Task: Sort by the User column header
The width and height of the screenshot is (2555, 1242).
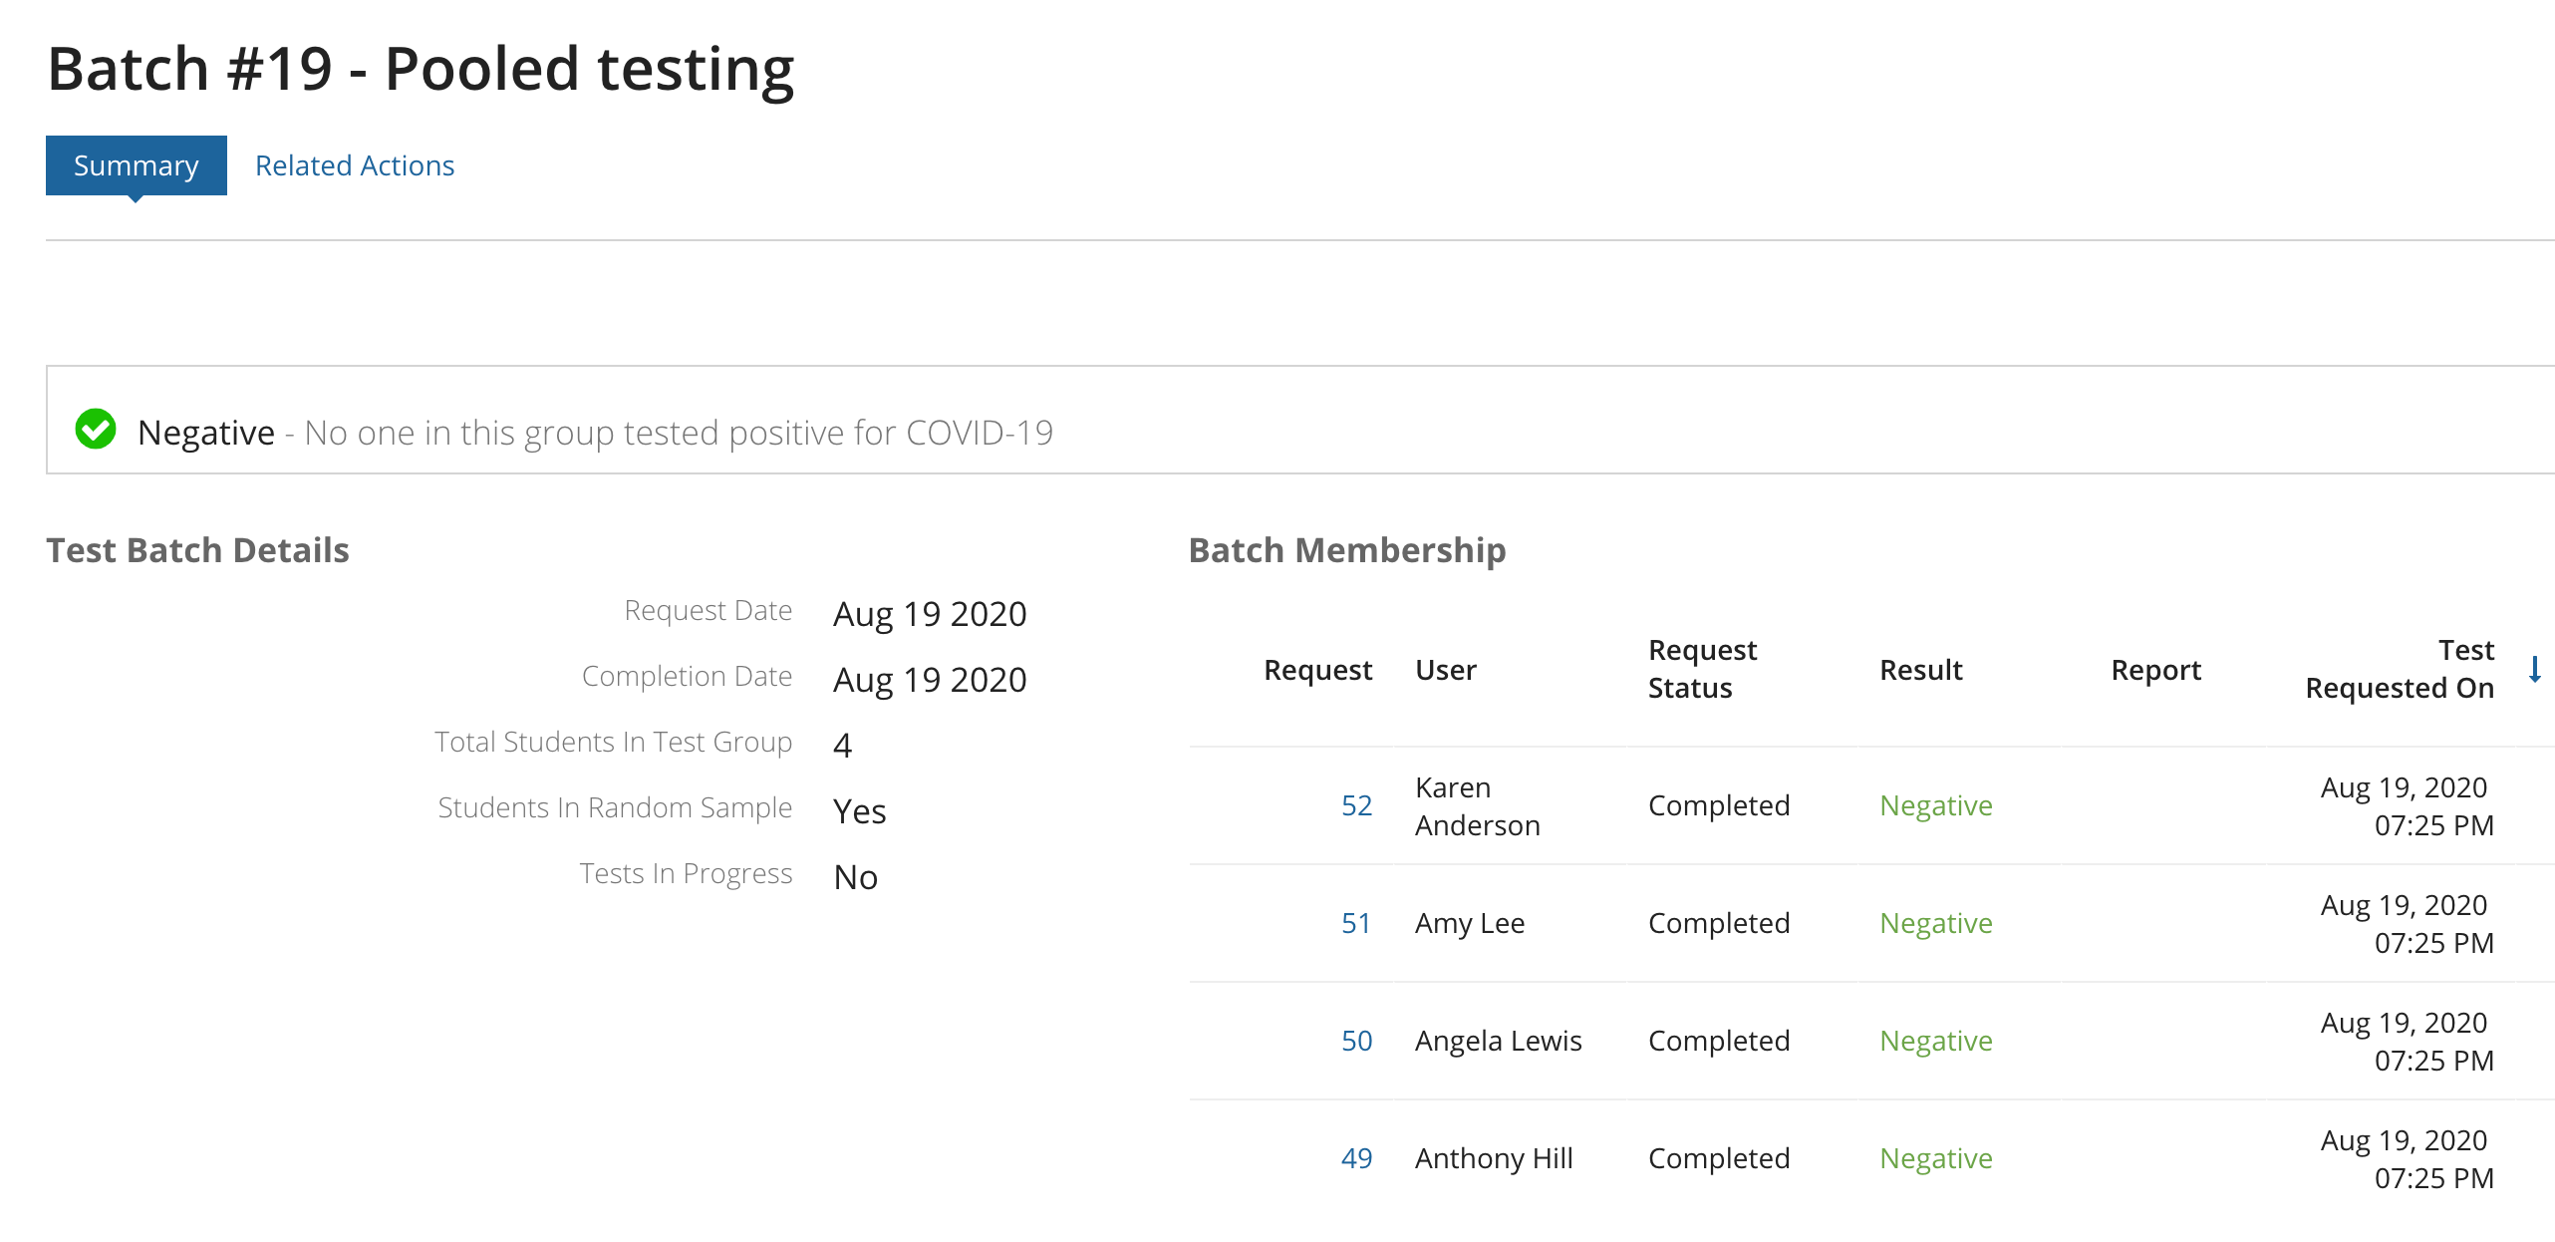Action: point(1446,670)
